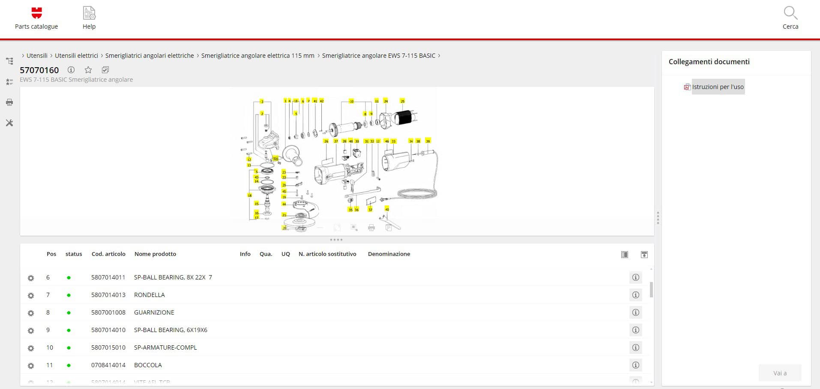
Task: Select article code 5807014013
Action: (108, 295)
